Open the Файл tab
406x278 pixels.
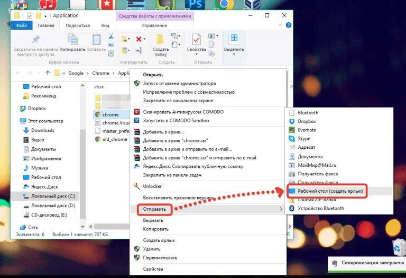[22, 25]
